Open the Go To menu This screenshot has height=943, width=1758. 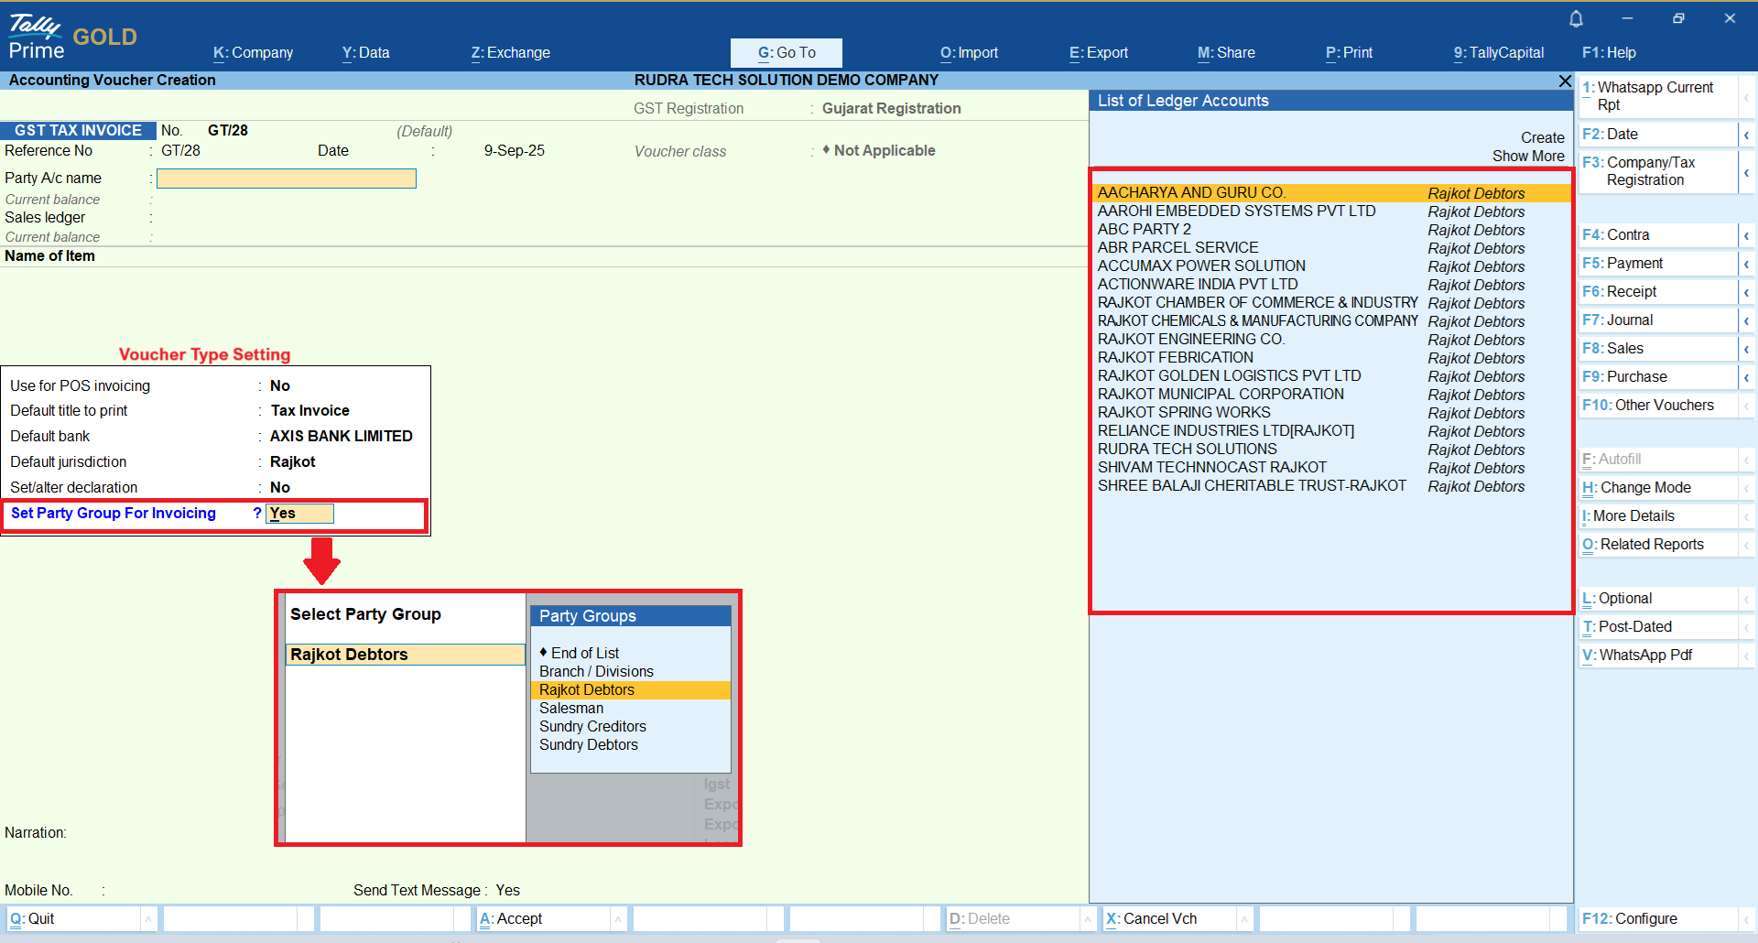pos(786,53)
